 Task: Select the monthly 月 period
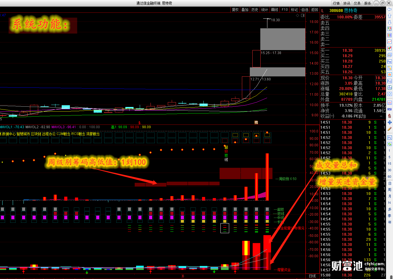390,196
